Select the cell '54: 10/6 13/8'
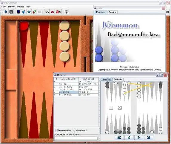The width and height of the screenshot is (171, 144). click(x=69, y=95)
